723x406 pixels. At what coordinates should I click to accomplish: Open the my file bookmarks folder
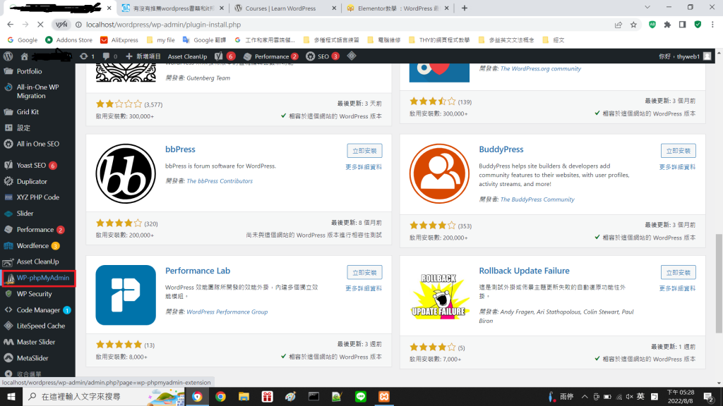tap(160, 40)
